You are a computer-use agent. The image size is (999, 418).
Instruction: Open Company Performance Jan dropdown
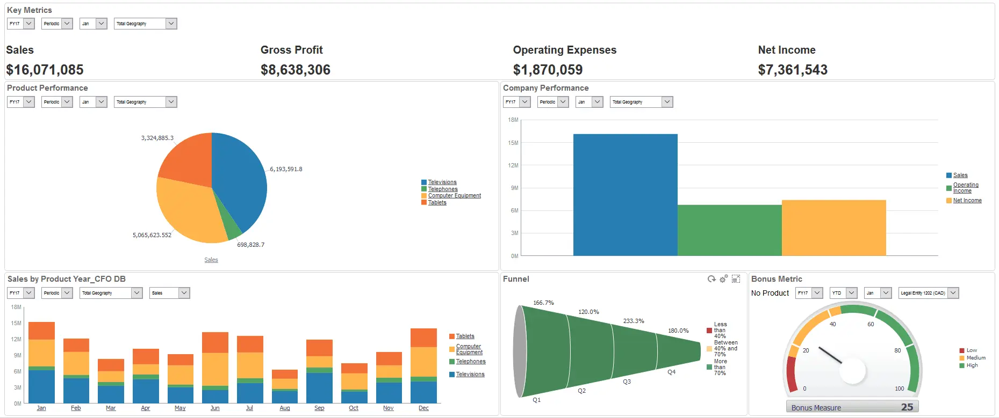pos(590,102)
